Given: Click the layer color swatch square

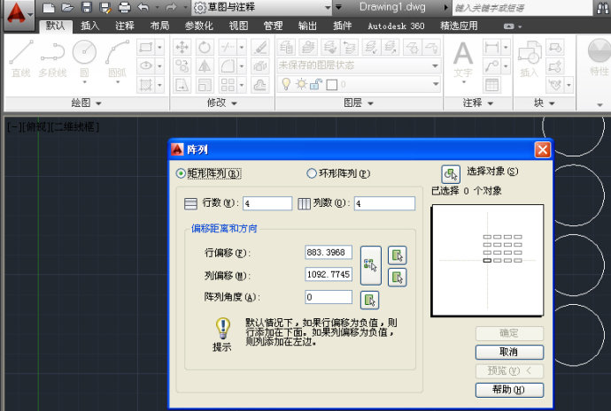Looking at the screenshot, I should pos(331,84).
